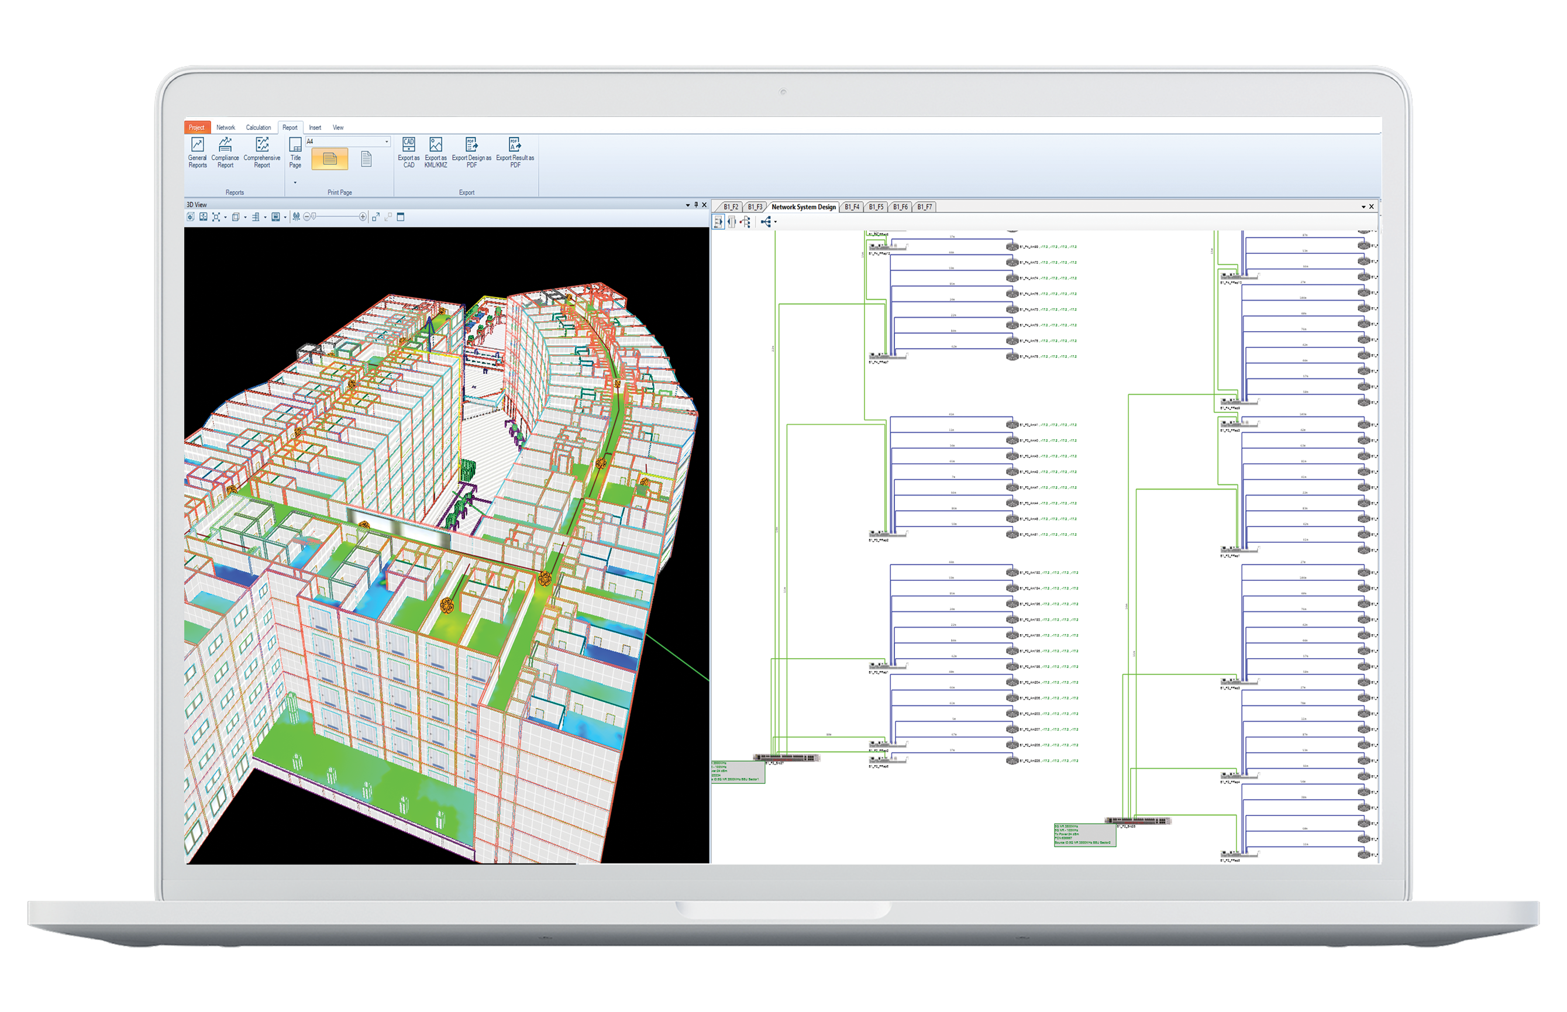Switch to the B1_F2 document tab
Image resolution: width=1567 pixels, height=1012 pixels.
pos(731,207)
